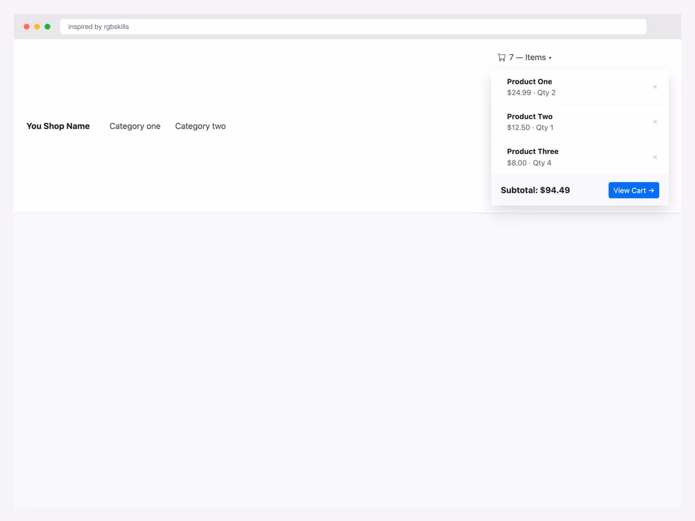Click the 7 — Items label
695x521 pixels.
[527, 57]
